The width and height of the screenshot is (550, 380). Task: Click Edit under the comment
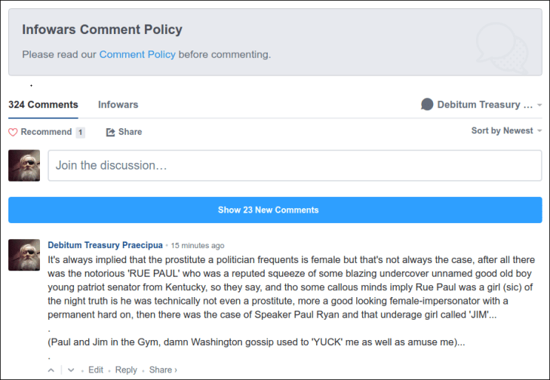[x=96, y=370]
